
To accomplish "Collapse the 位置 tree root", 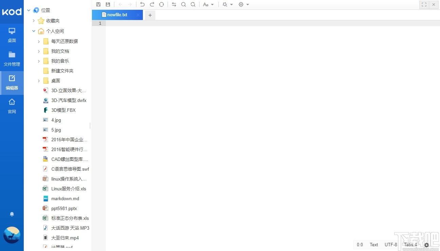I will tap(29, 11).
